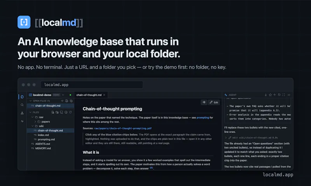The height and width of the screenshot is (186, 311).
Task: Click the Edit button
Action: click(214, 102)
